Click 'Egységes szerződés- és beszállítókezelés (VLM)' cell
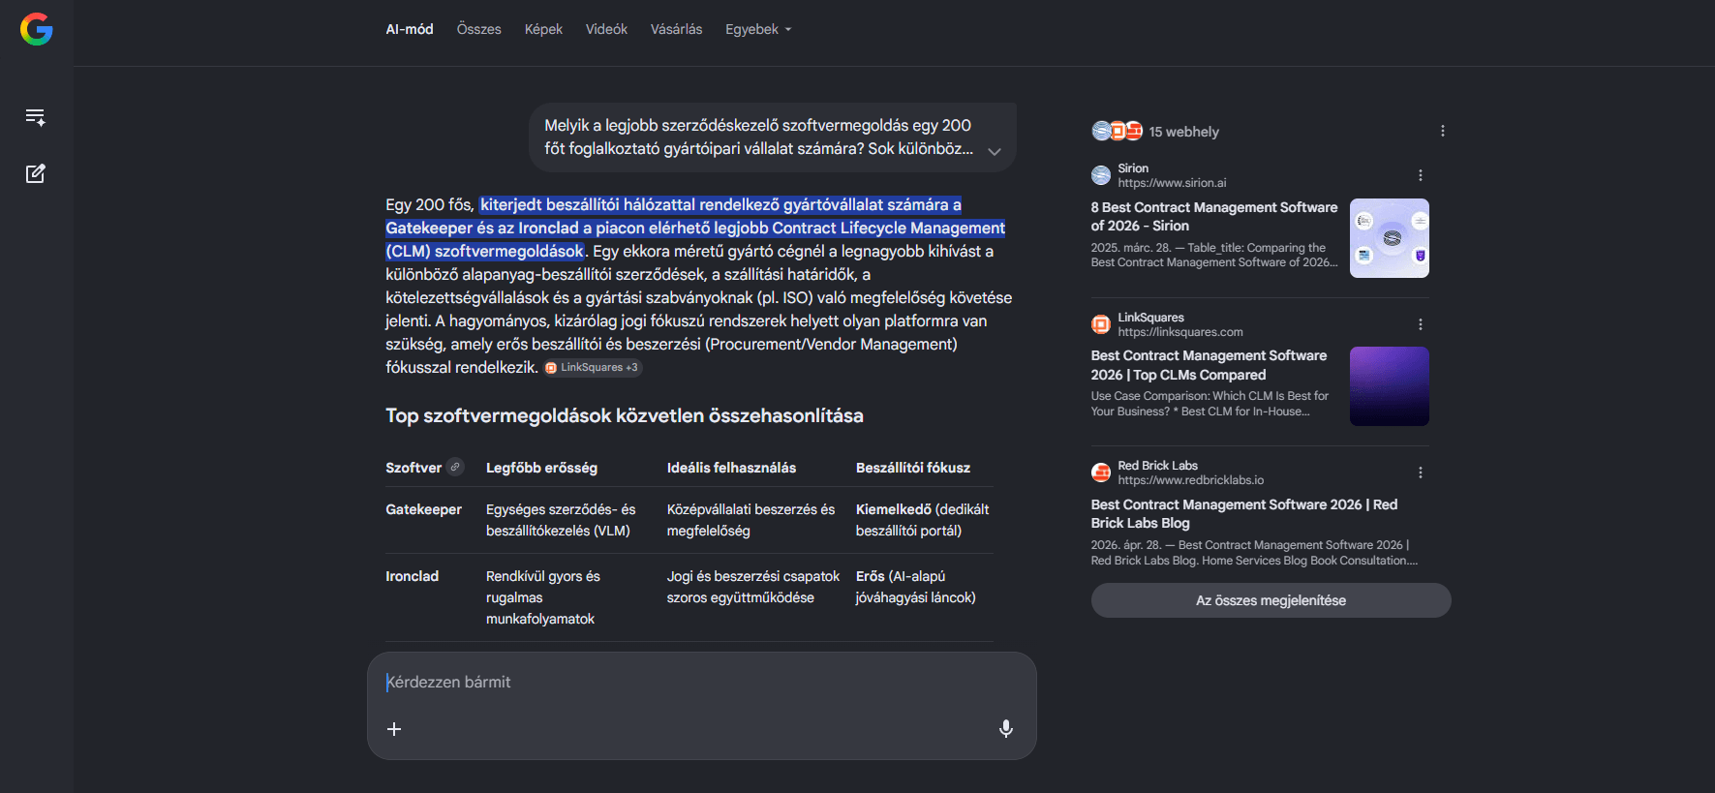The height and width of the screenshot is (793, 1715). pos(561,520)
